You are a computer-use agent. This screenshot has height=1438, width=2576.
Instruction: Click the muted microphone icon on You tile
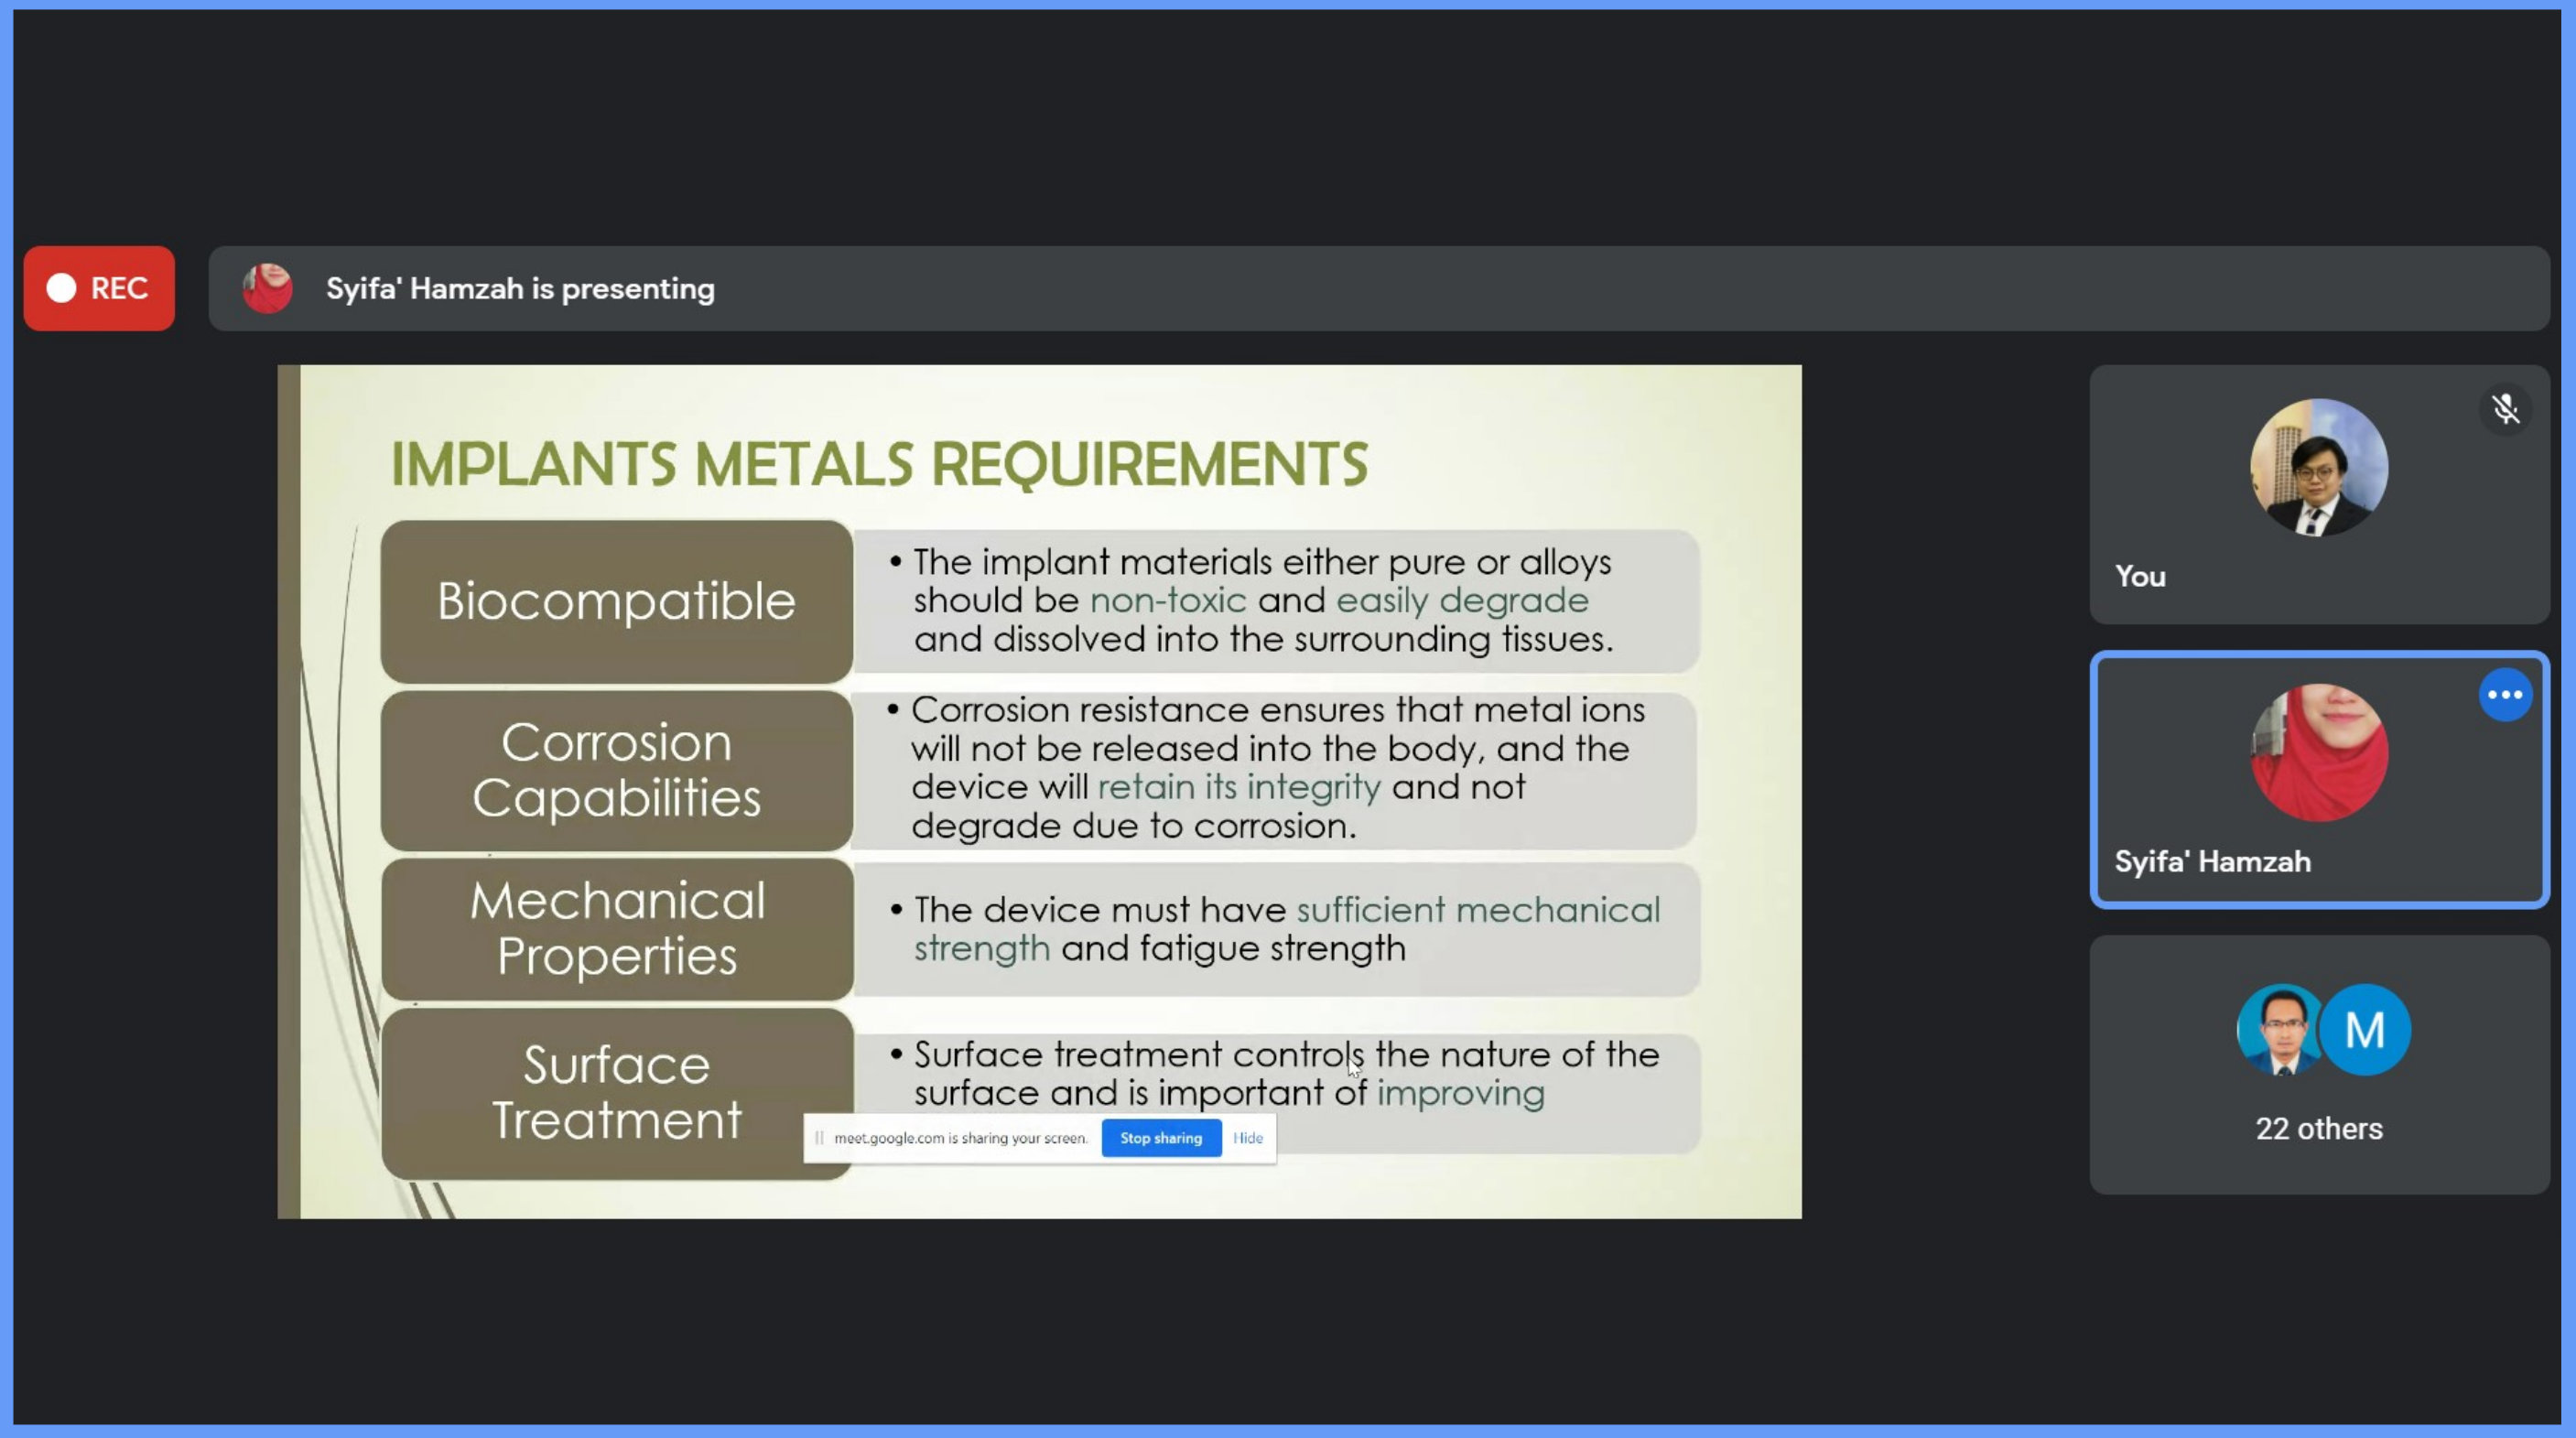coord(2505,410)
